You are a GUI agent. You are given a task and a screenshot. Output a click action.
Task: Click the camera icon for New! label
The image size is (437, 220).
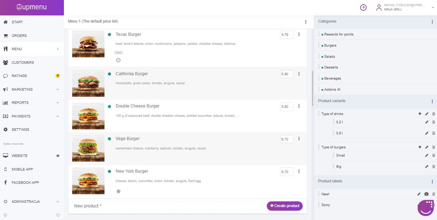(426, 194)
